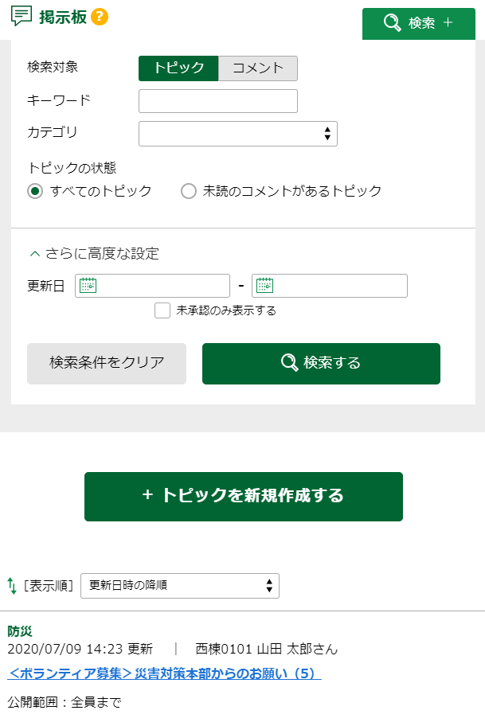Click the sort order arrows icon
The image size is (485, 722).
12,586
